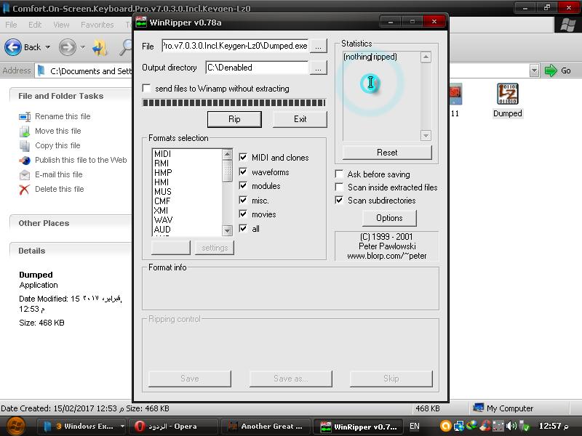Open the Edit menu in Explorer
The image size is (582, 436).
pos(35,25)
